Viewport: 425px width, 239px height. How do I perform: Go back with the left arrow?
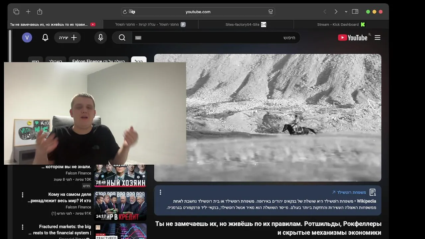click(325, 12)
